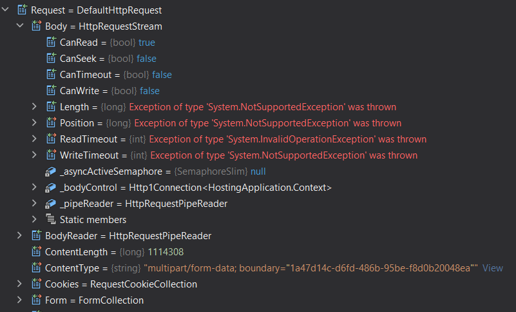Click the Body property icon
The image size is (516, 312).
click(36, 26)
